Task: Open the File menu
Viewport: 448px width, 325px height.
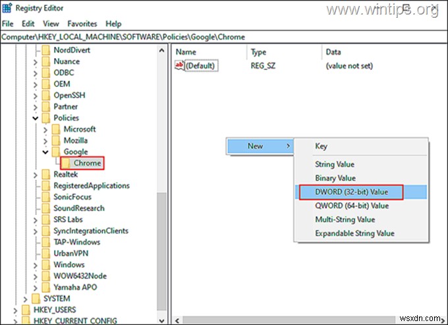Action: click(8, 24)
